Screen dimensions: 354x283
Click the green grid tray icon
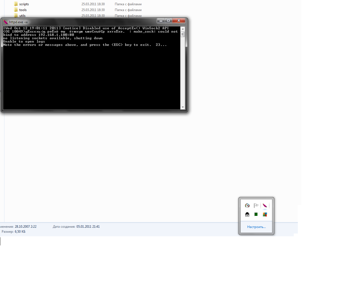pyautogui.click(x=256, y=214)
